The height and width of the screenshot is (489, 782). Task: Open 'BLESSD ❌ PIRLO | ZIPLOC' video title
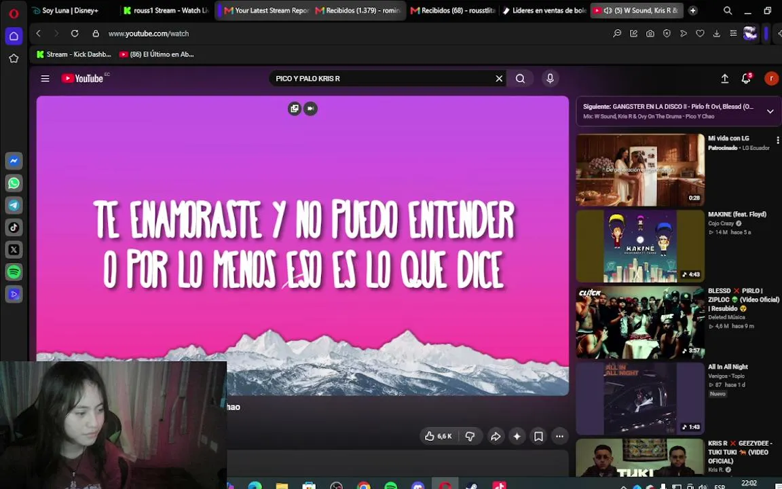[743, 300]
